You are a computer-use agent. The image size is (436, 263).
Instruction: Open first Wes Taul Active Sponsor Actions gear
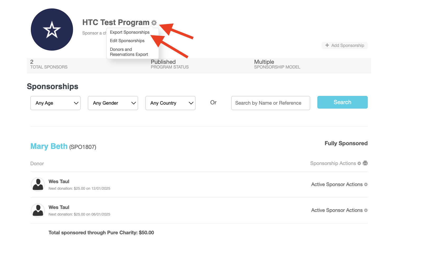[366, 184]
